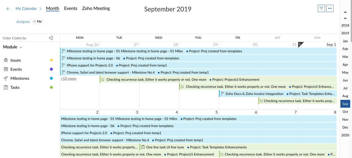Click the Tasks green color dot
352x158 pixels.
point(51,87)
